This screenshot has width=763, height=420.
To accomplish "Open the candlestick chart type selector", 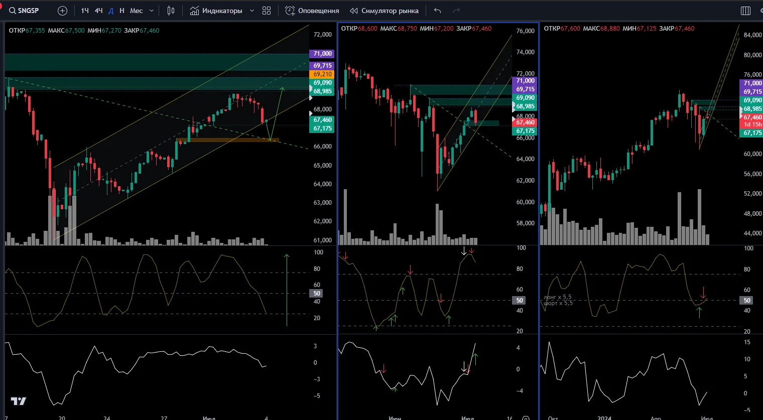I will [171, 11].
